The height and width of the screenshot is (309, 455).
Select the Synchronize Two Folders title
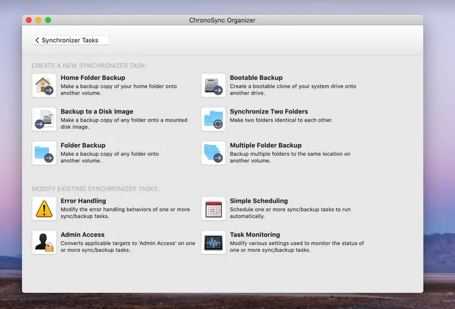269,112
